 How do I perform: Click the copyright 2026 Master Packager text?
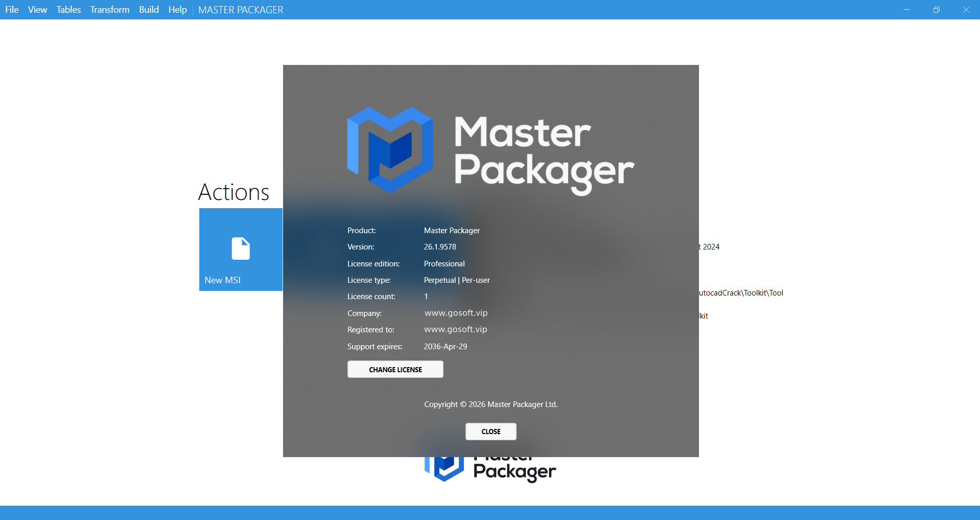(x=491, y=404)
